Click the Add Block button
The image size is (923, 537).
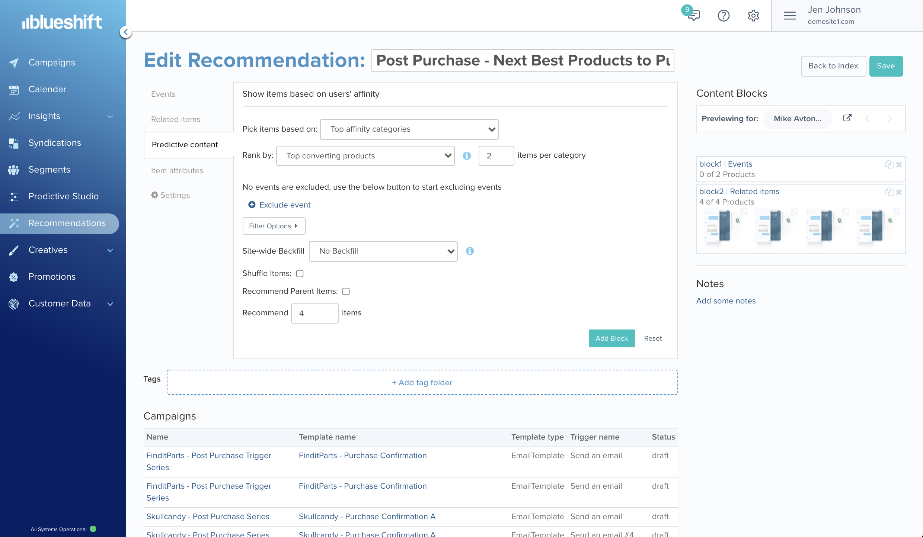coord(611,338)
